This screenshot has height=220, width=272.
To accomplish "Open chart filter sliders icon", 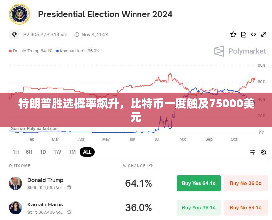I will click(x=253, y=152).
